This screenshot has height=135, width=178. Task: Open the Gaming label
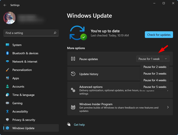point(17,103)
